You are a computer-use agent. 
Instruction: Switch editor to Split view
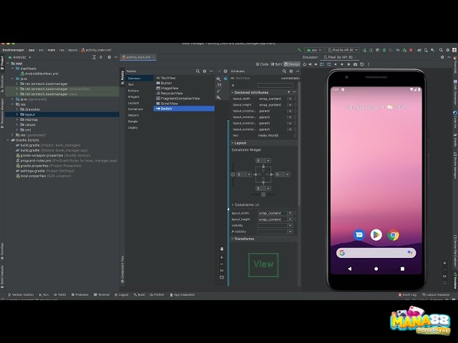click(x=276, y=64)
